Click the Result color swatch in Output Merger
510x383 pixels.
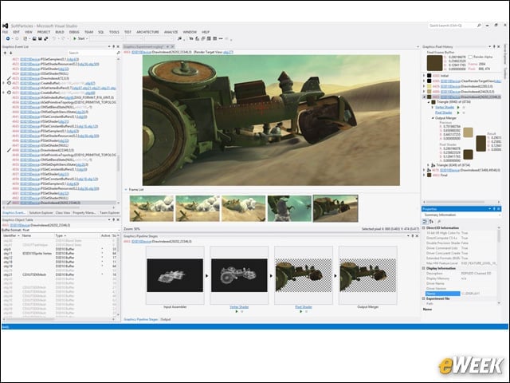pos(481,144)
